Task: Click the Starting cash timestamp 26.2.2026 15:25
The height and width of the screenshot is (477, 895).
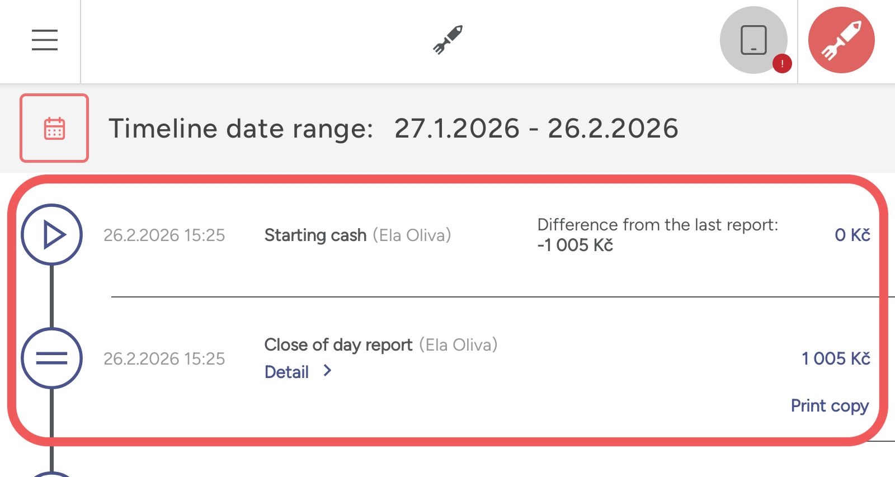Action: click(164, 235)
